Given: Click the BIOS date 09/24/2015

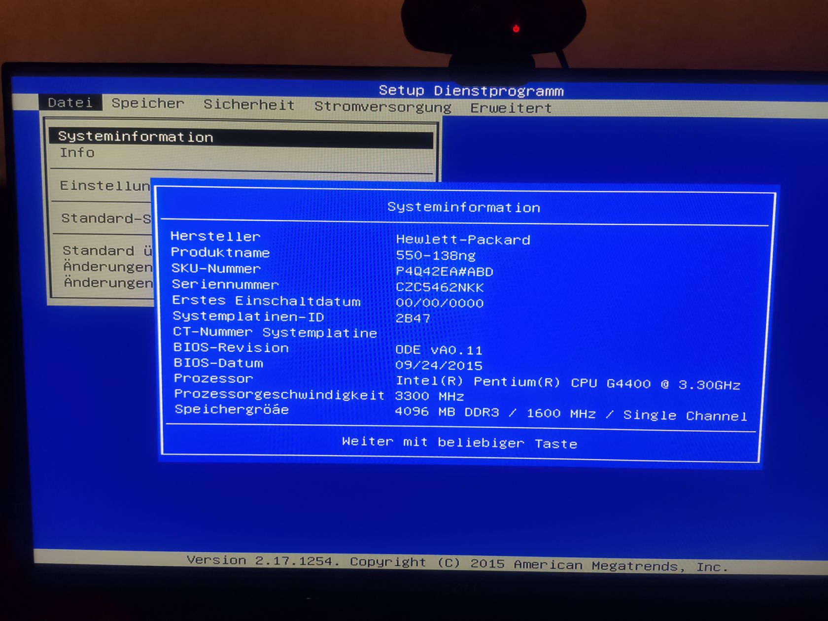Looking at the screenshot, I should point(439,365).
